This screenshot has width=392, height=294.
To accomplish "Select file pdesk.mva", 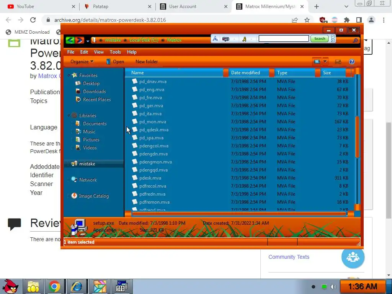I will 150,178.
